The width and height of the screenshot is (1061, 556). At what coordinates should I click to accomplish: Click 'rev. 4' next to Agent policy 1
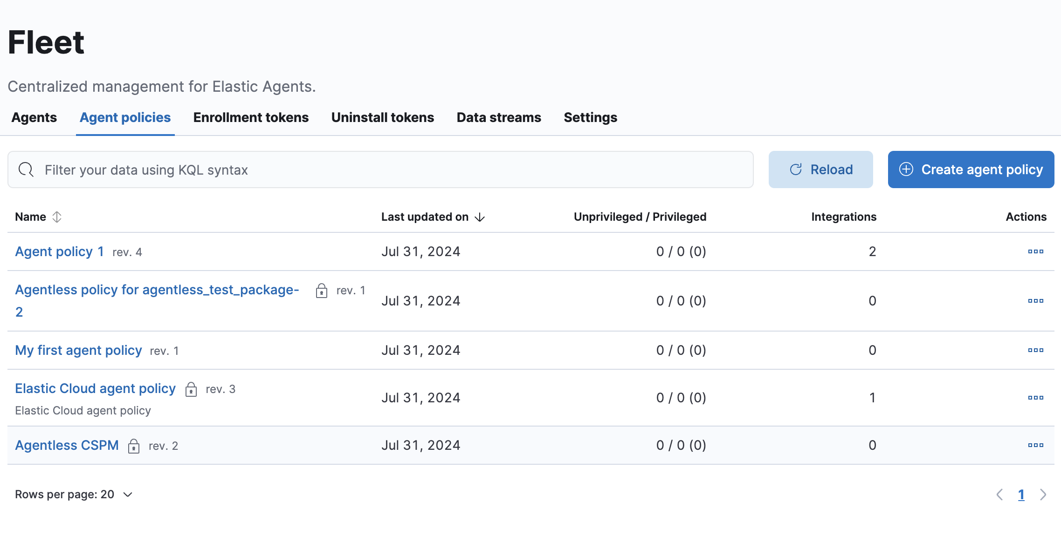[127, 252]
